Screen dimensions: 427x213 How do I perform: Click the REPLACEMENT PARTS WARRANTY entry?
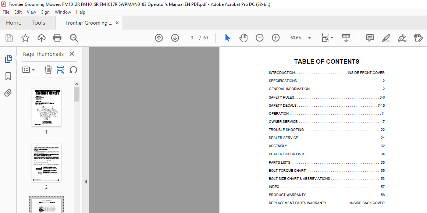327,203
